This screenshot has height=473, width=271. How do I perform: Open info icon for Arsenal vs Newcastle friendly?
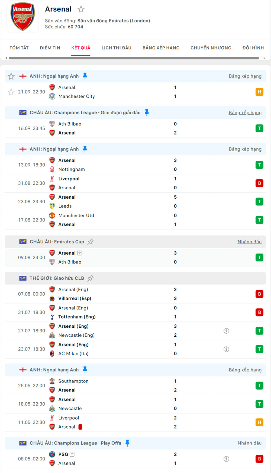click(226, 331)
